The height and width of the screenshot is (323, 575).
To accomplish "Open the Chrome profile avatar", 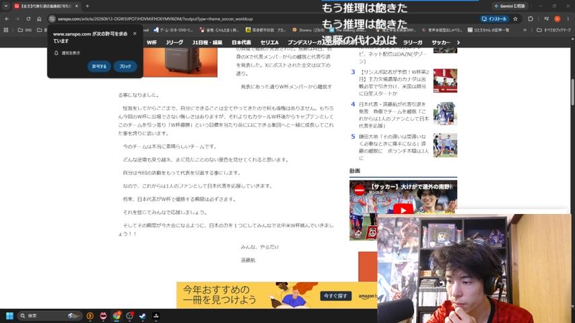I will (x=557, y=19).
